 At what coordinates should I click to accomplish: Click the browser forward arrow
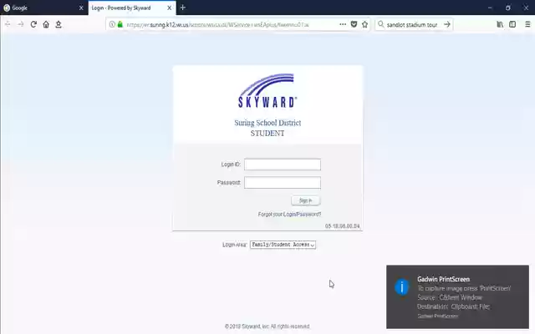point(21,24)
